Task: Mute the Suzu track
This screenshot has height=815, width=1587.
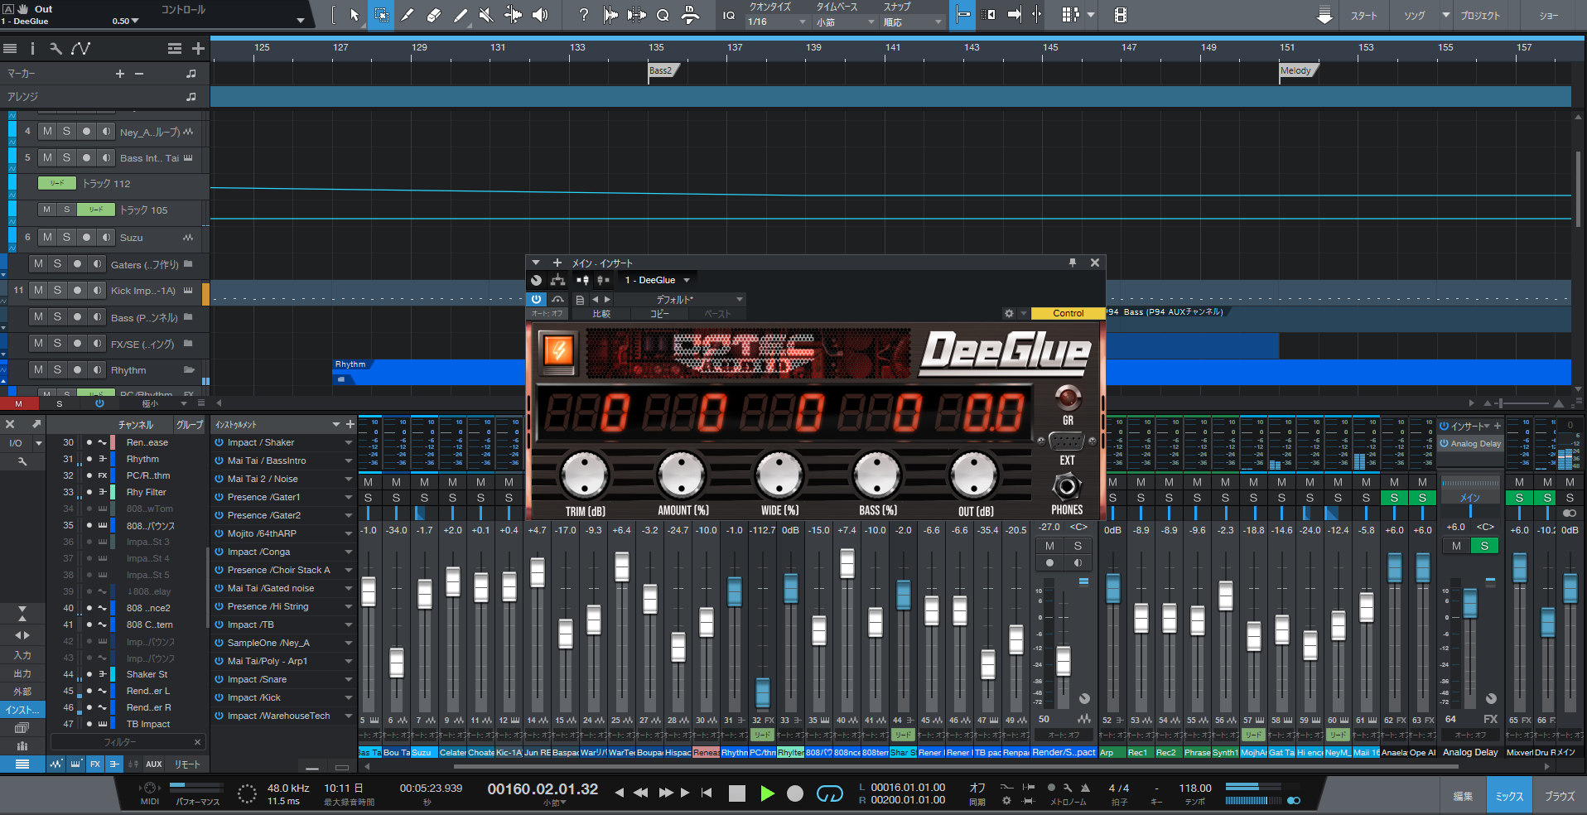Action: point(47,237)
